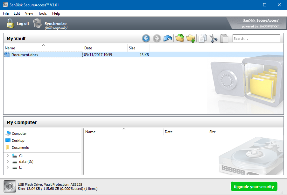Sort My Vault by Size column
The height and width of the screenshot is (195, 287).
pyautogui.click(x=138, y=48)
